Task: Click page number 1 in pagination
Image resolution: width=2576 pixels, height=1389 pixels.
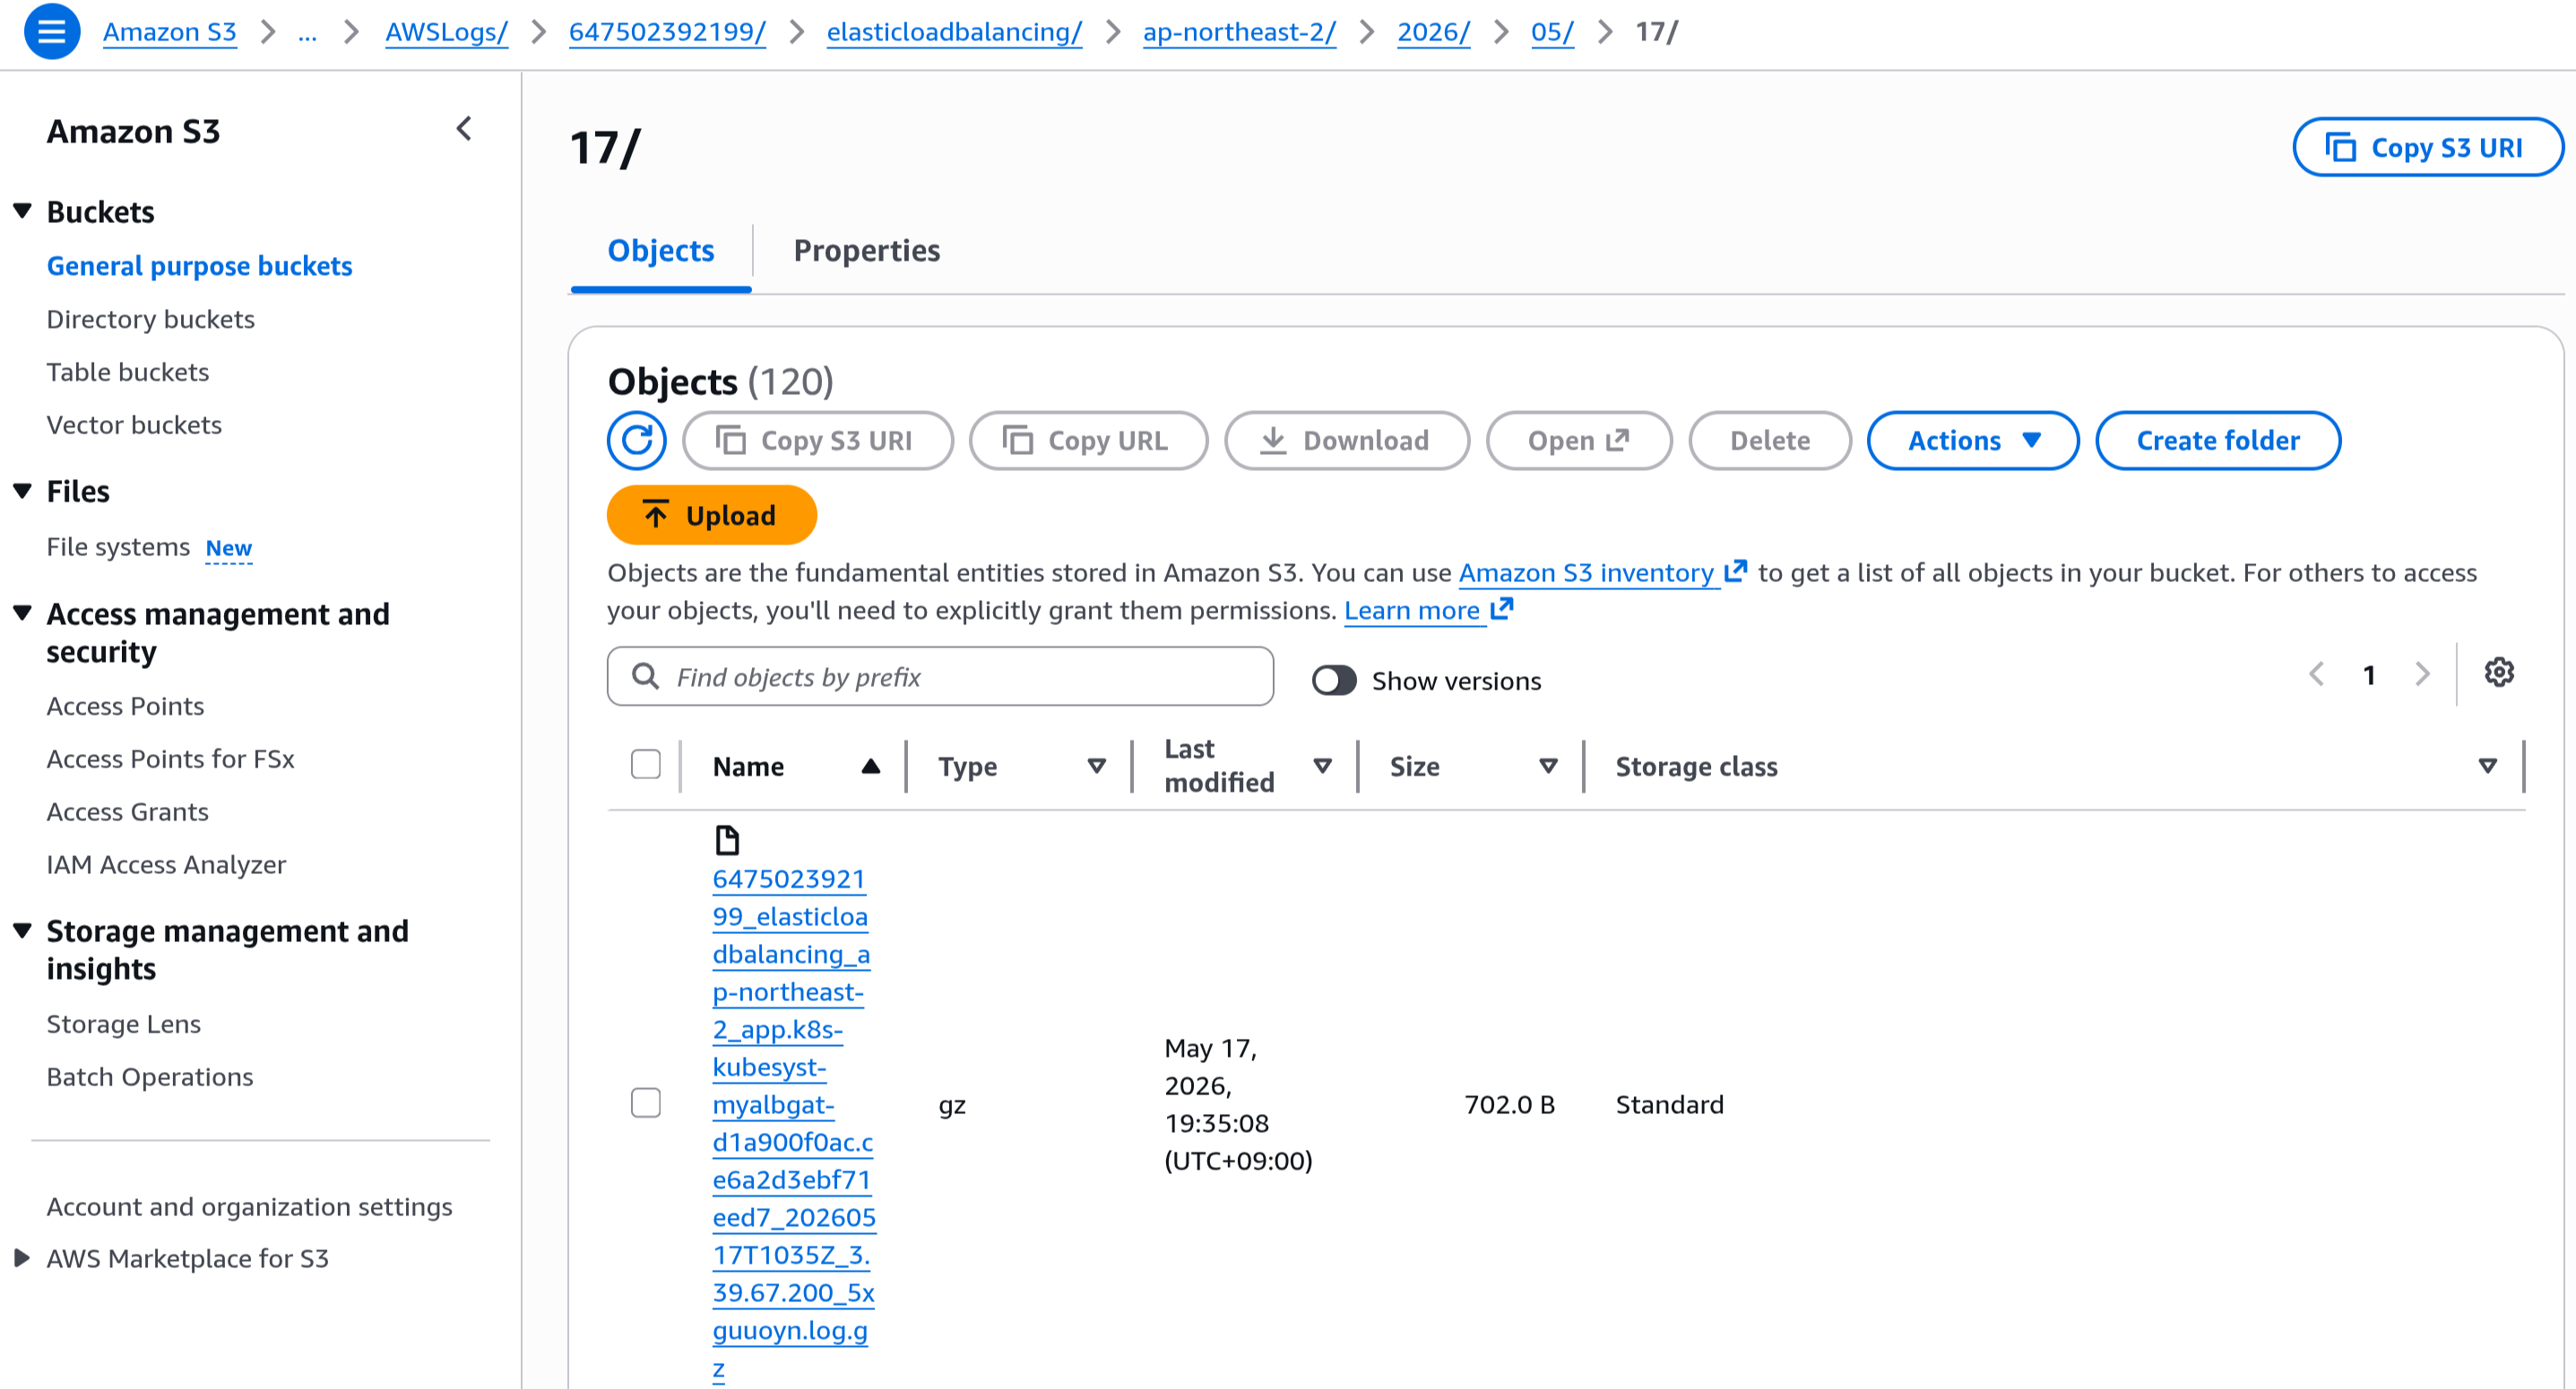Action: pyautogui.click(x=2369, y=675)
